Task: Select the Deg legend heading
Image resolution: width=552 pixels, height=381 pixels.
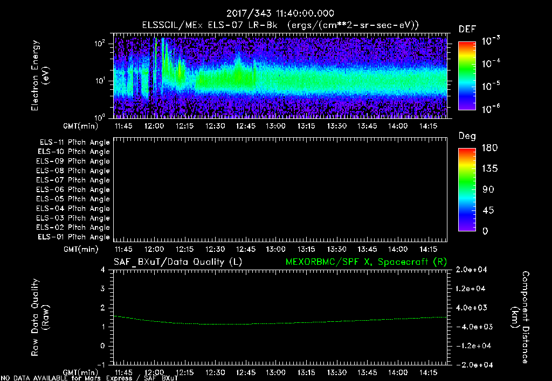Action: (x=467, y=136)
